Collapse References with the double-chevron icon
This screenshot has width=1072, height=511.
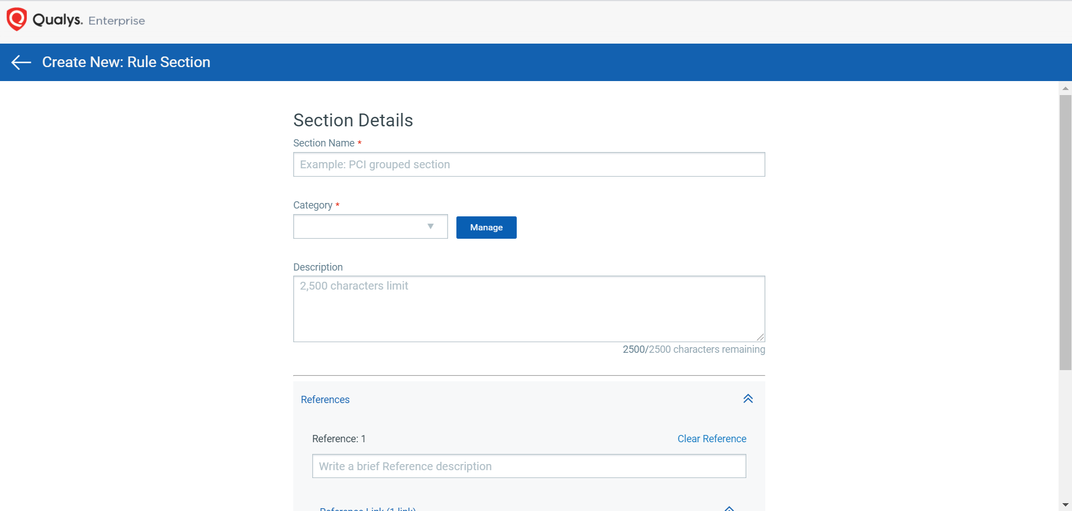(748, 399)
